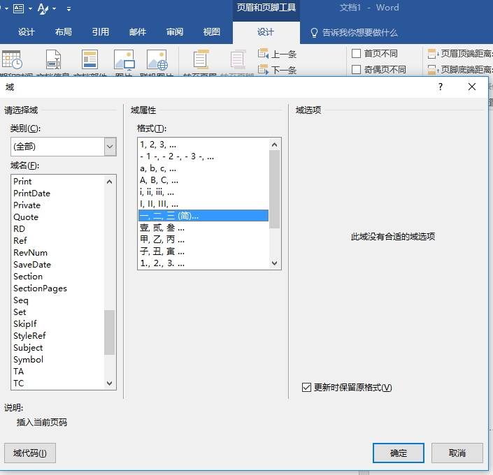The image size is (493, 475).
Task: Open the 邮件 ribbon tab
Action: pyautogui.click(x=137, y=32)
